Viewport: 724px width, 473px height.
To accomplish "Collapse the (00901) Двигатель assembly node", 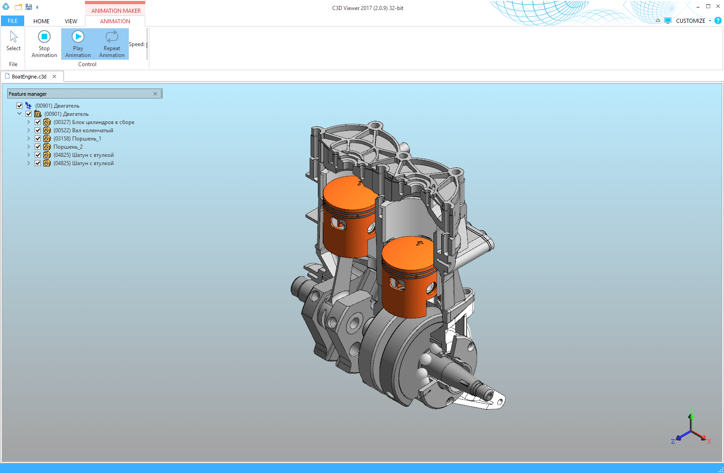I will click(20, 114).
